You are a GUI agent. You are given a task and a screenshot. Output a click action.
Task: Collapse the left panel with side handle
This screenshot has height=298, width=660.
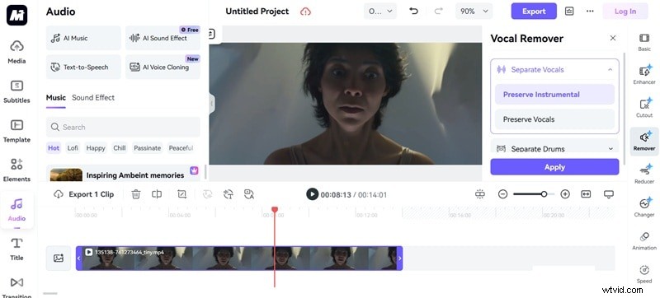pyautogui.click(x=212, y=103)
